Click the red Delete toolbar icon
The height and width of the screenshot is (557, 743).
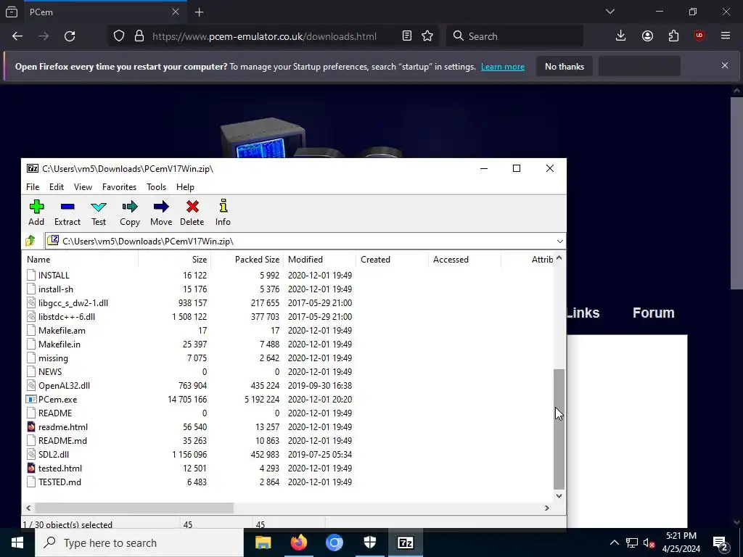point(192,213)
